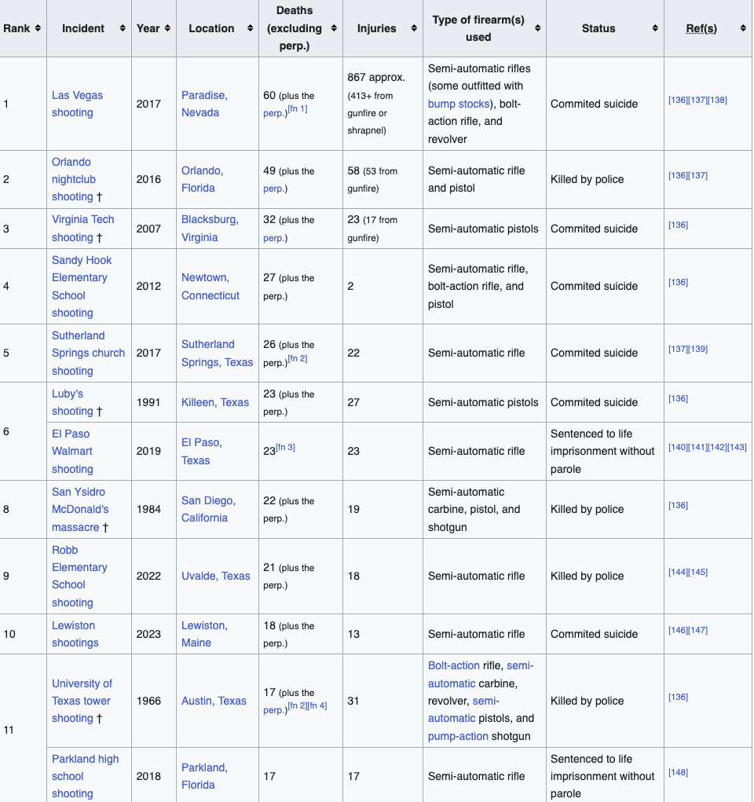
Task: Sort table by Rank column arrows
Action: pos(38,28)
